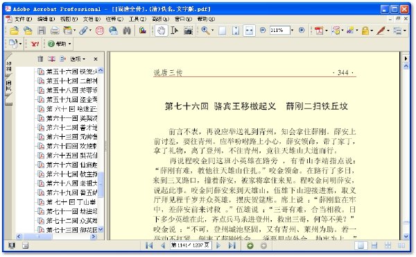Toggle Fit Width view mode
Viewport: 416px width, 257px height.
click(x=249, y=31)
